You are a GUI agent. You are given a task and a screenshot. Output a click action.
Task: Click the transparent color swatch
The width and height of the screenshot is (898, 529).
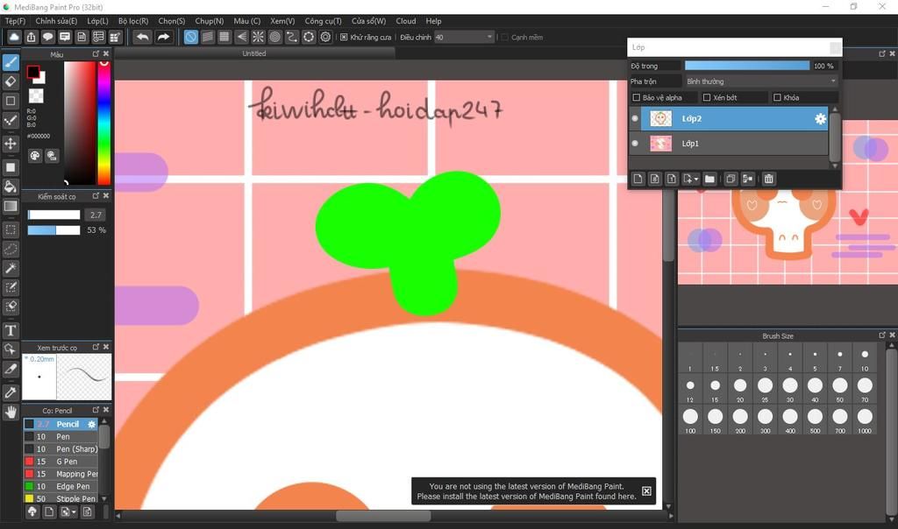coord(36,95)
